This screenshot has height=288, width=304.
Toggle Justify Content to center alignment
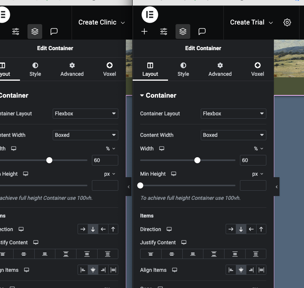point(172,254)
